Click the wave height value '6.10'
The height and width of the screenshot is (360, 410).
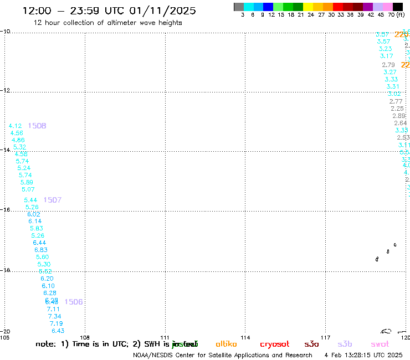(x=48, y=286)
